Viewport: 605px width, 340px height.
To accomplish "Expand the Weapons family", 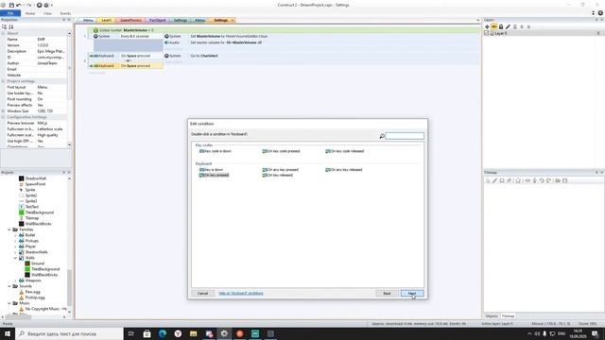I will tap(16, 280).
